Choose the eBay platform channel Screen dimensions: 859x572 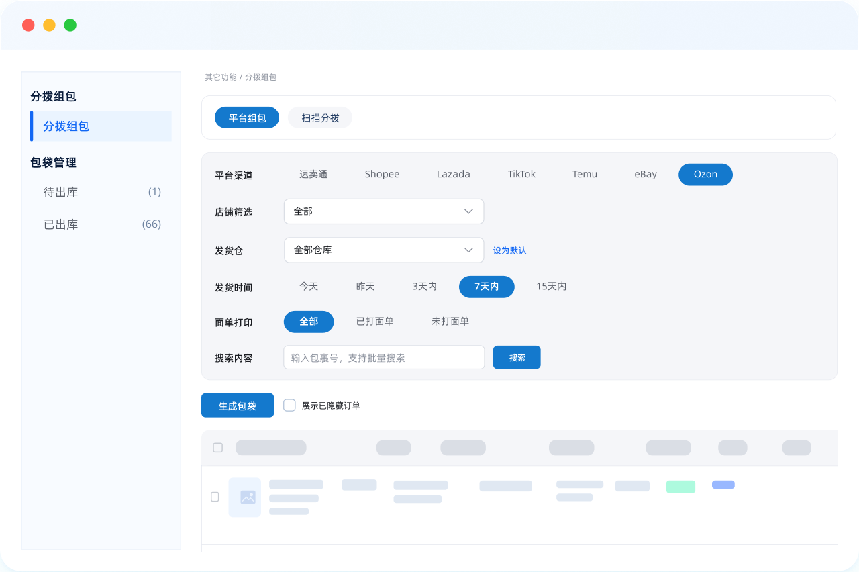pos(646,175)
